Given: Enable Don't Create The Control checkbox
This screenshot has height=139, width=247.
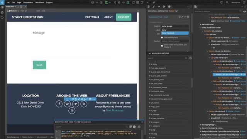Looking at the screenshot, I should (162, 46).
